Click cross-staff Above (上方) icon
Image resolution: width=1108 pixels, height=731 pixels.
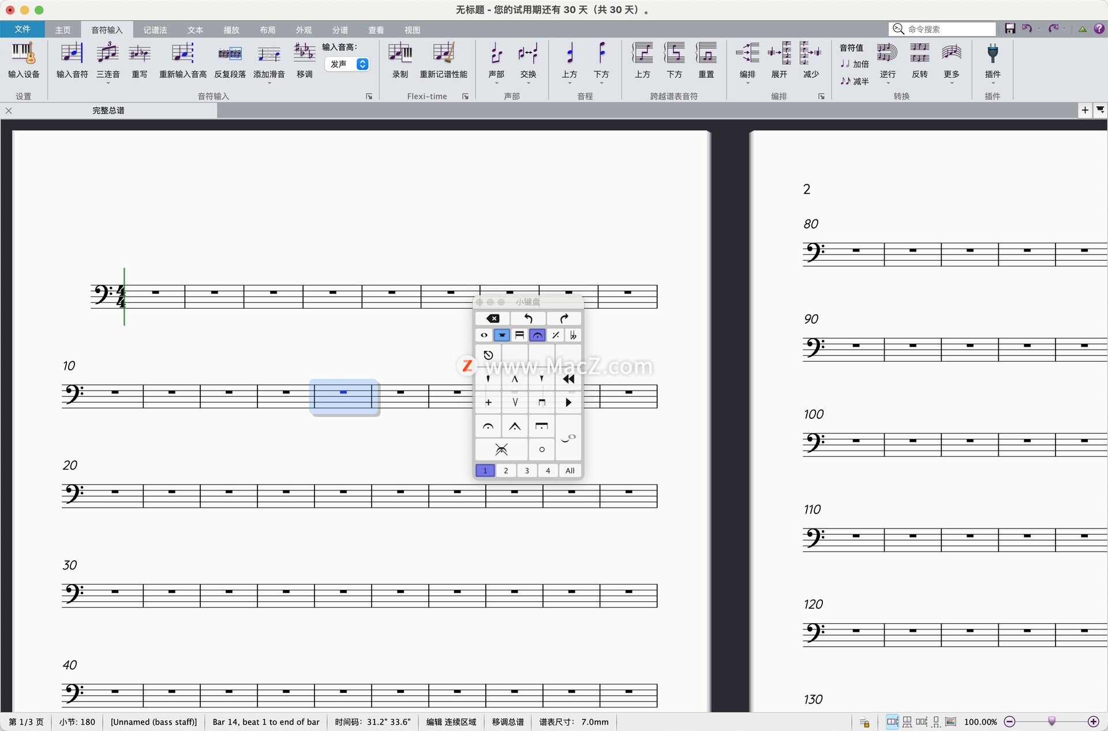[642, 60]
